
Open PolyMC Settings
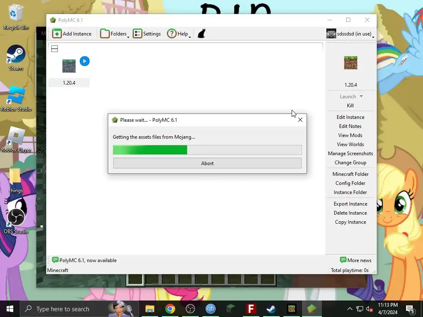coord(147,34)
